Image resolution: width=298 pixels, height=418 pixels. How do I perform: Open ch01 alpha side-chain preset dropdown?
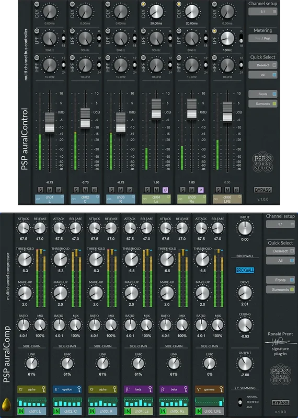click(32, 389)
